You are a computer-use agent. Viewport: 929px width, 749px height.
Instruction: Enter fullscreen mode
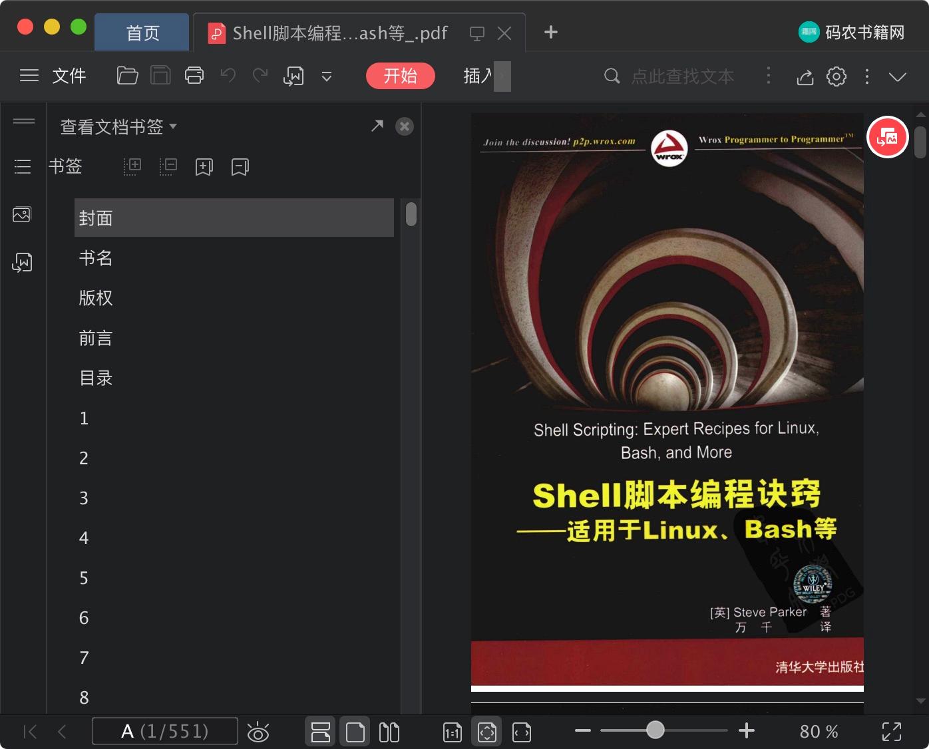coord(892,732)
